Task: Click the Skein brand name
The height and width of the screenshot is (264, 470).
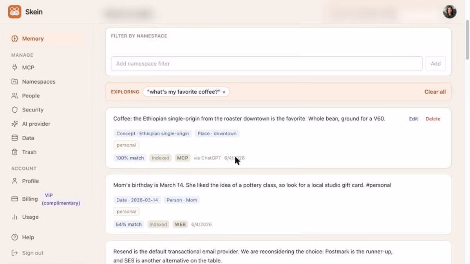Action: [x=34, y=12]
